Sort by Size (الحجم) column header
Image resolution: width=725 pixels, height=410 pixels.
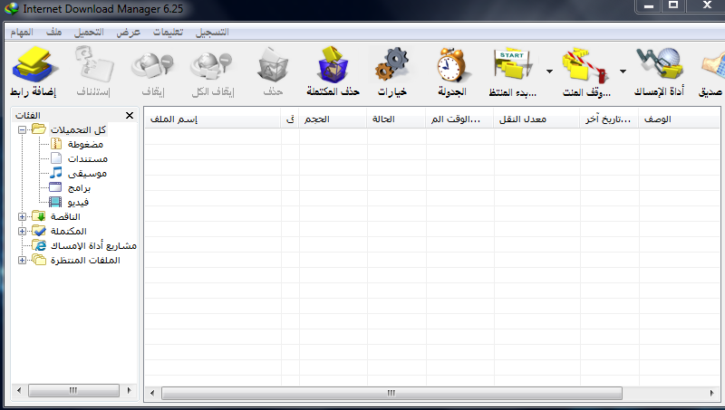(333, 119)
